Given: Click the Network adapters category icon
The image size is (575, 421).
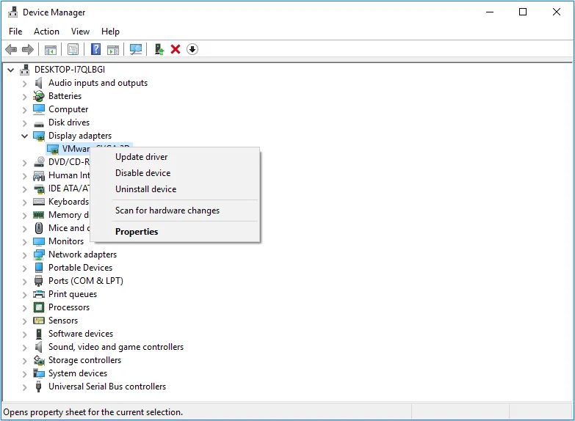Looking at the screenshot, I should pyautogui.click(x=38, y=255).
